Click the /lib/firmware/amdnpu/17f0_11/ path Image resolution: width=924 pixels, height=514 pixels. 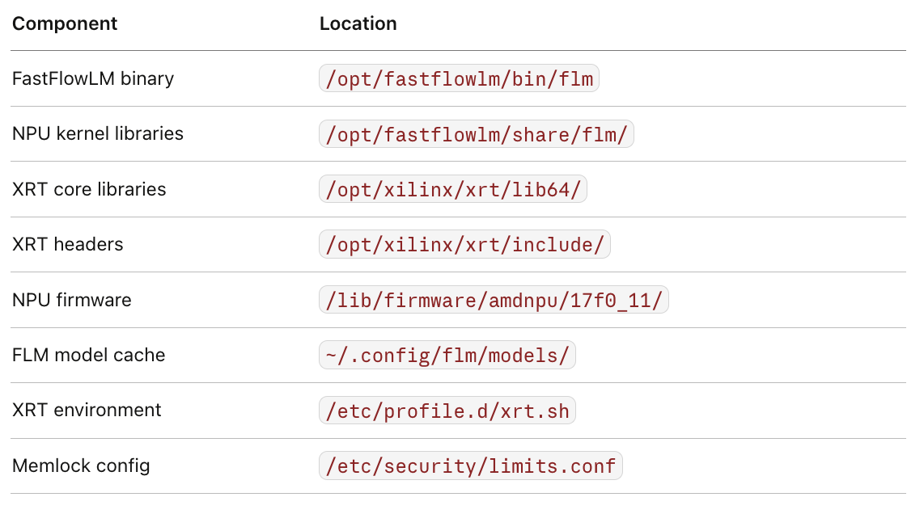tap(494, 300)
